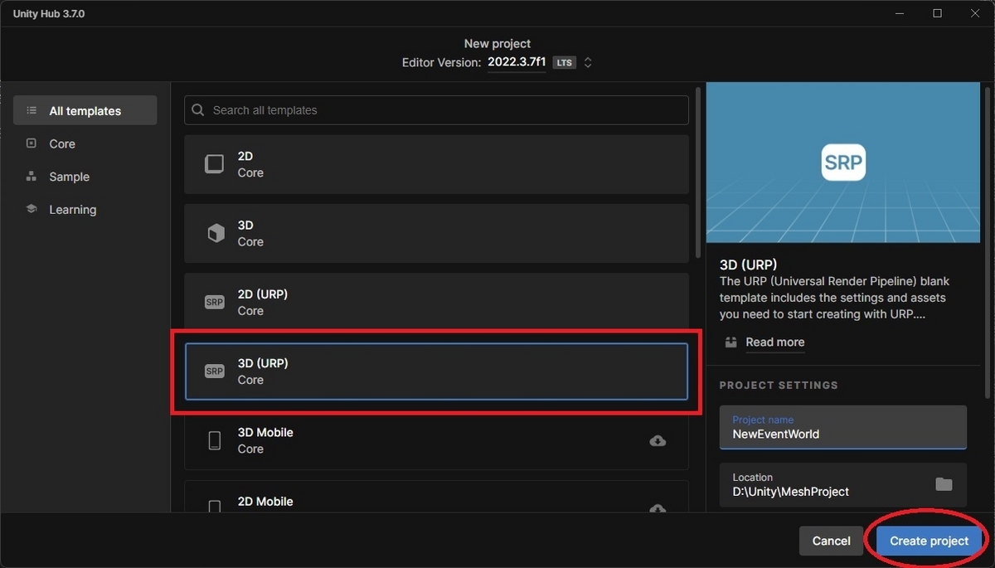This screenshot has height=568, width=995.
Task: Click the Create project button
Action: coord(929,541)
